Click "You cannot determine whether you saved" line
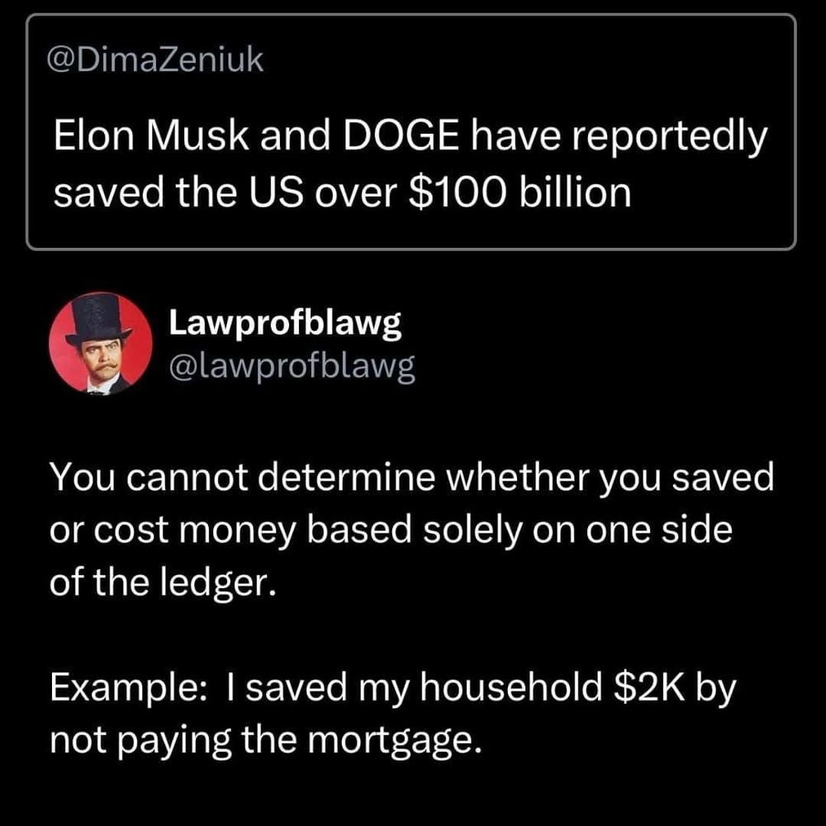This screenshot has height=826, width=826. click(412, 478)
